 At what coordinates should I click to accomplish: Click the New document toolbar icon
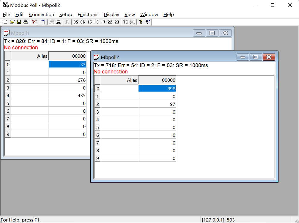(x=6, y=22)
